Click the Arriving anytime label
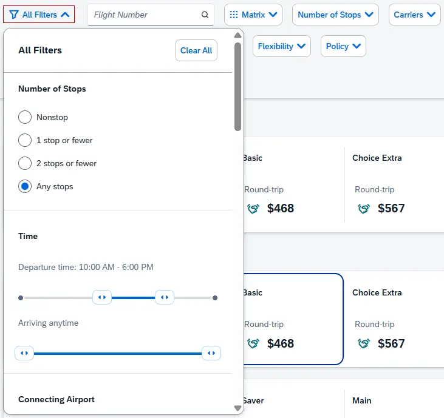 pos(49,323)
